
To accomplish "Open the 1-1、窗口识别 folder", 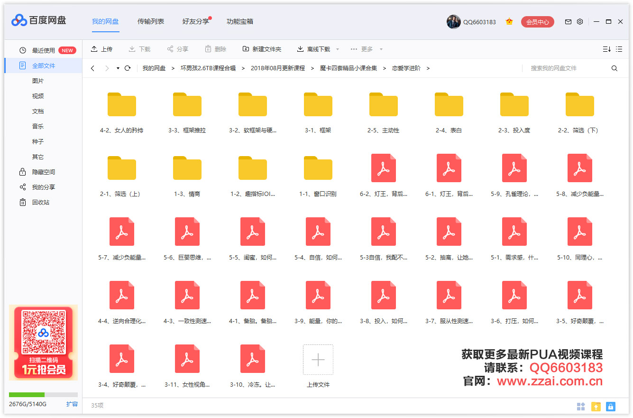I will [318, 168].
